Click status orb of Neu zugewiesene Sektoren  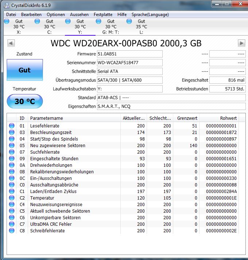[x=12, y=145]
